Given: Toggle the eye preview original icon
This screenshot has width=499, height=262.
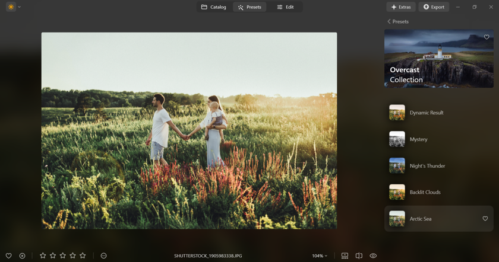Looking at the screenshot, I should click(x=373, y=255).
